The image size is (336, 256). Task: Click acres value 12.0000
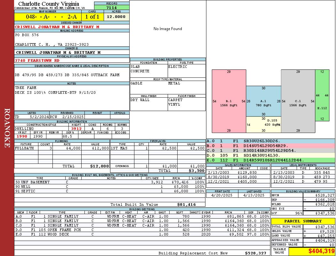116,17
